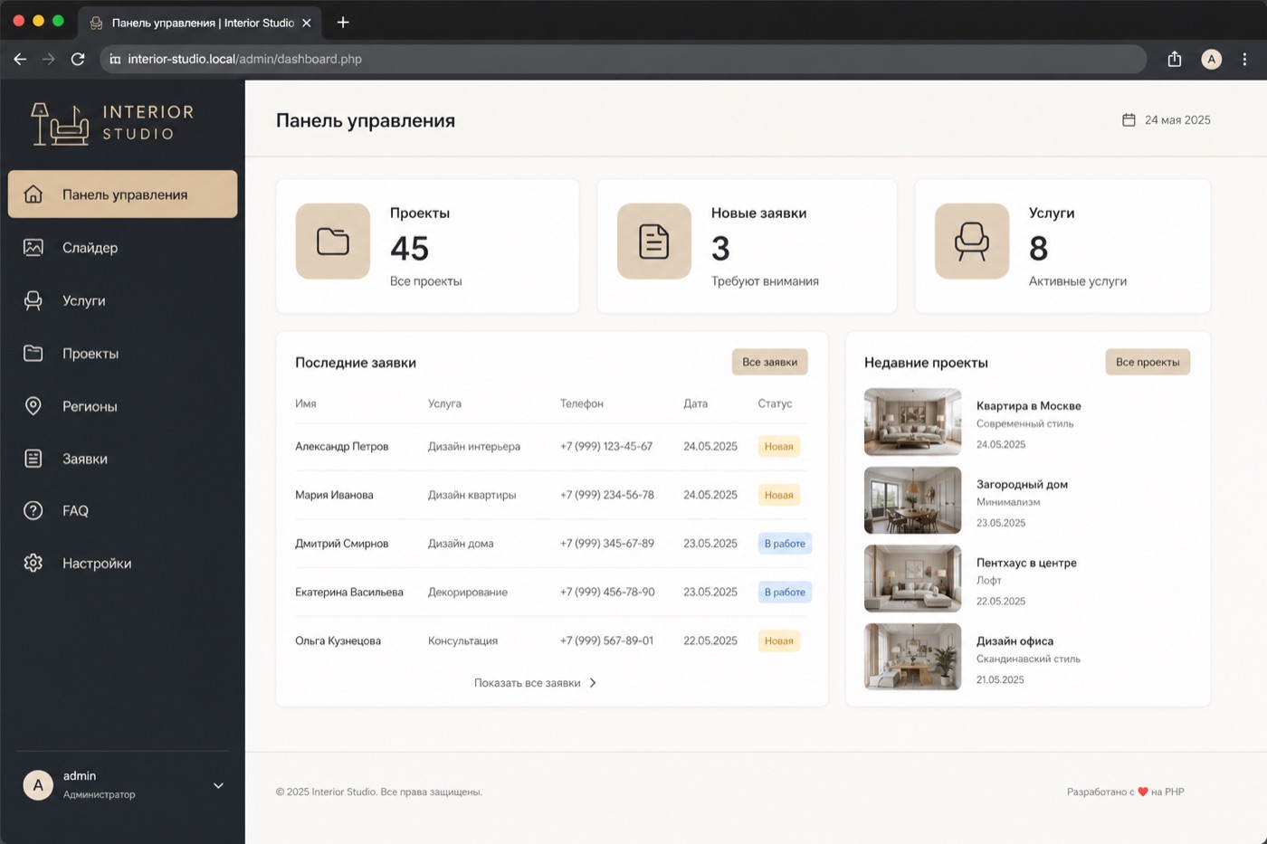Viewport: 1267px width, 844px height.
Task: Click the Настройки gear icon
Action: click(33, 563)
